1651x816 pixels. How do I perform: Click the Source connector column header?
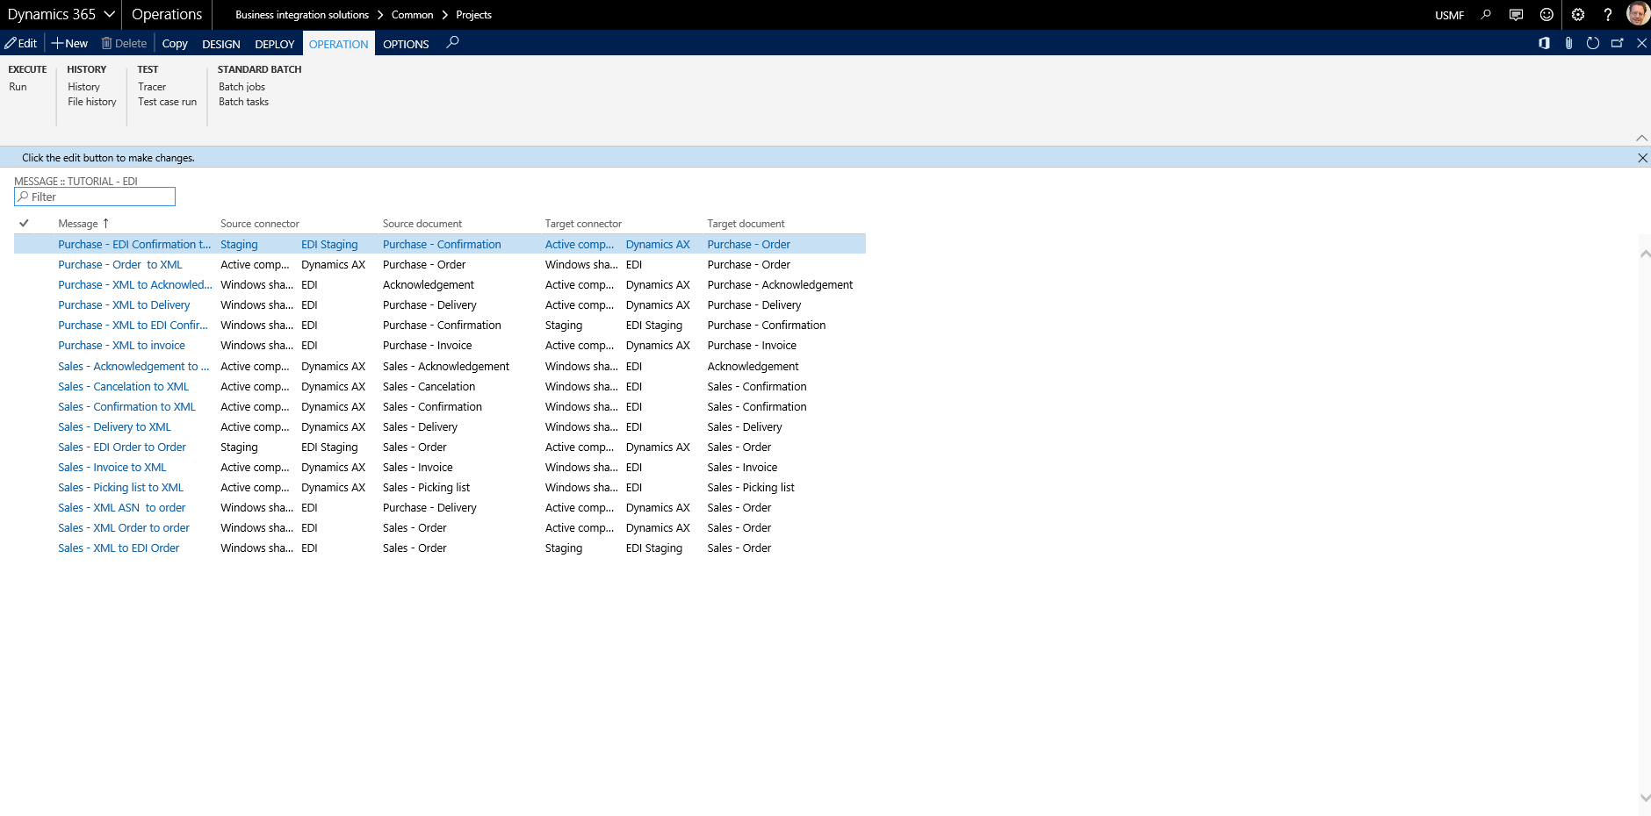pyautogui.click(x=260, y=224)
